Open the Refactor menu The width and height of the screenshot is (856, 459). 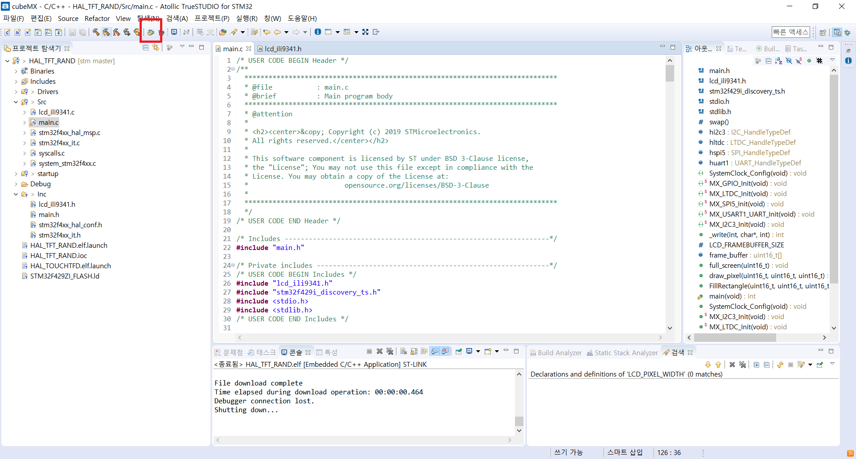click(x=97, y=18)
